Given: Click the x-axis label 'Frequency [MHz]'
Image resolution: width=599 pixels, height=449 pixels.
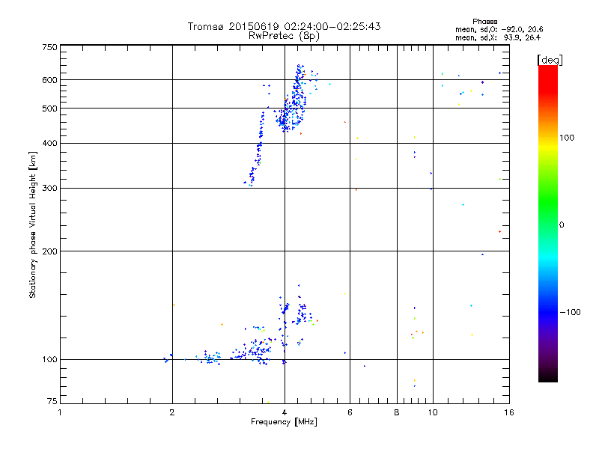Looking at the screenshot, I should (284, 422).
